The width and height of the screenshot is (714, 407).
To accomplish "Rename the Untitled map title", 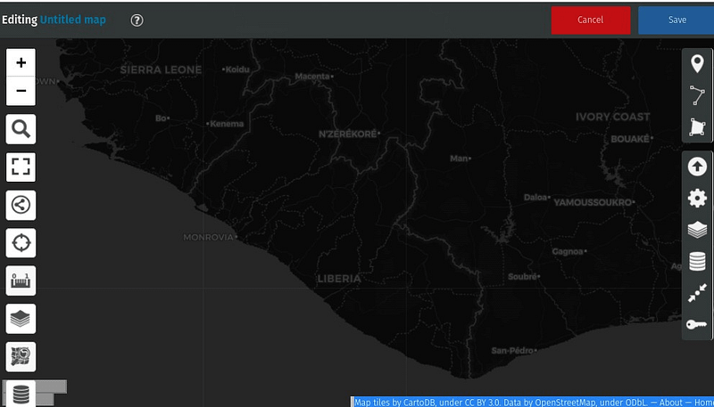I will pyautogui.click(x=73, y=20).
